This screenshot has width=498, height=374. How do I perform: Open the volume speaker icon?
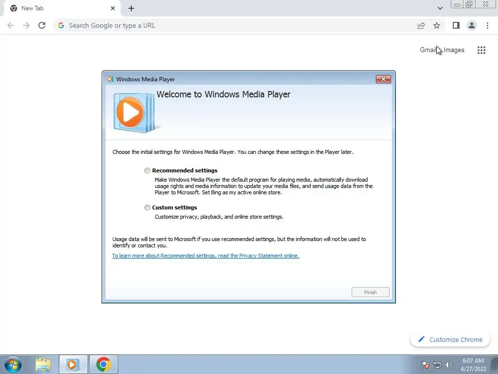pos(448,365)
